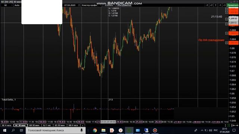Open the Auto scale dropdown
The width and height of the screenshot is (239, 134).
pos(17,5)
